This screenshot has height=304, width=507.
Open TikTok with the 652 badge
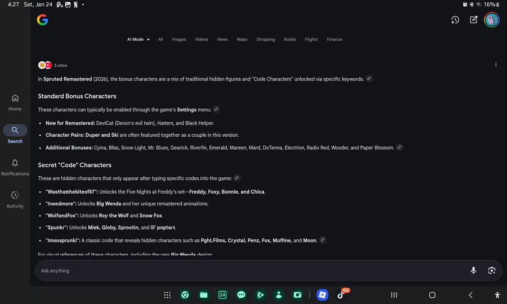pyautogui.click(x=341, y=294)
